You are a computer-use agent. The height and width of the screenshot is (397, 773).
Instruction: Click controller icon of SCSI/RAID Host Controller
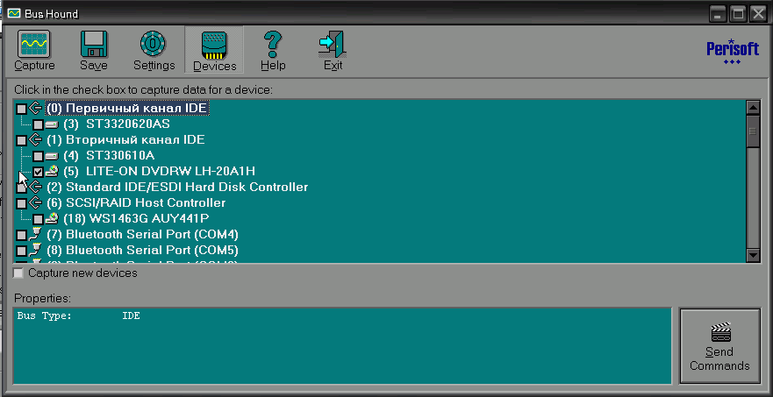point(35,202)
